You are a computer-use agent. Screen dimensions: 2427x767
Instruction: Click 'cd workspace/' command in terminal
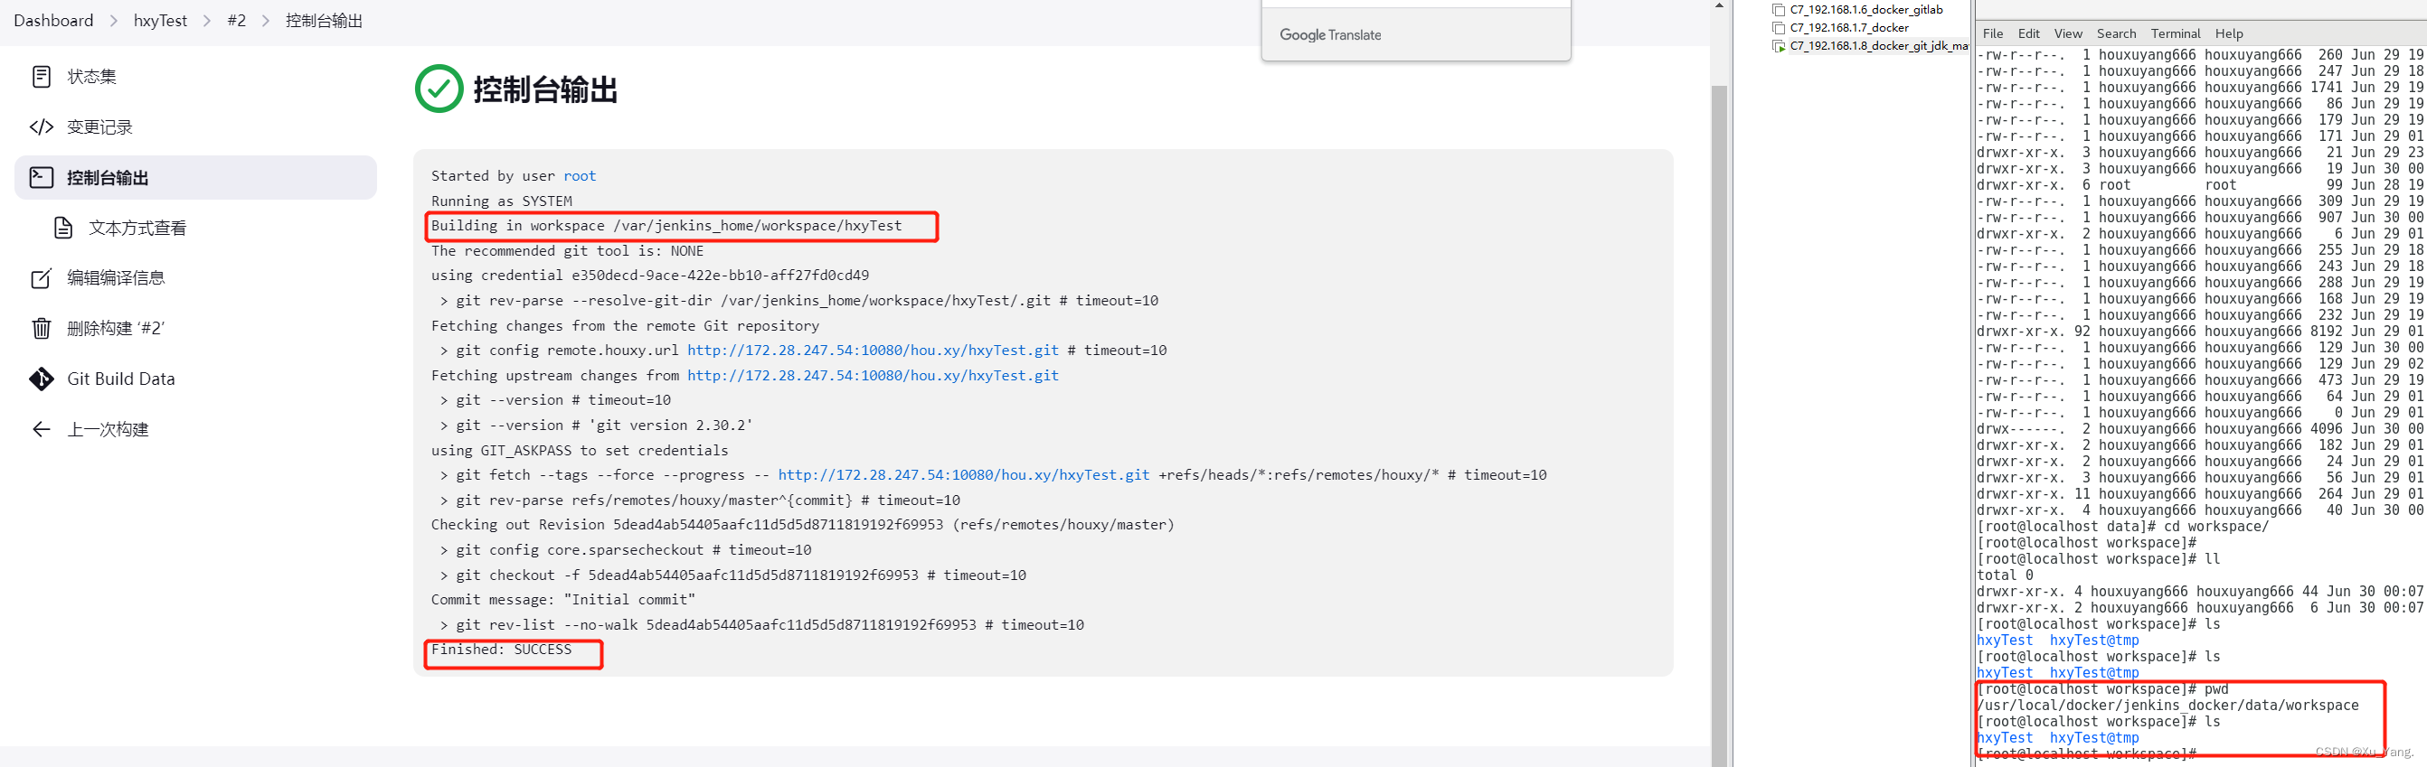[x=2216, y=527]
